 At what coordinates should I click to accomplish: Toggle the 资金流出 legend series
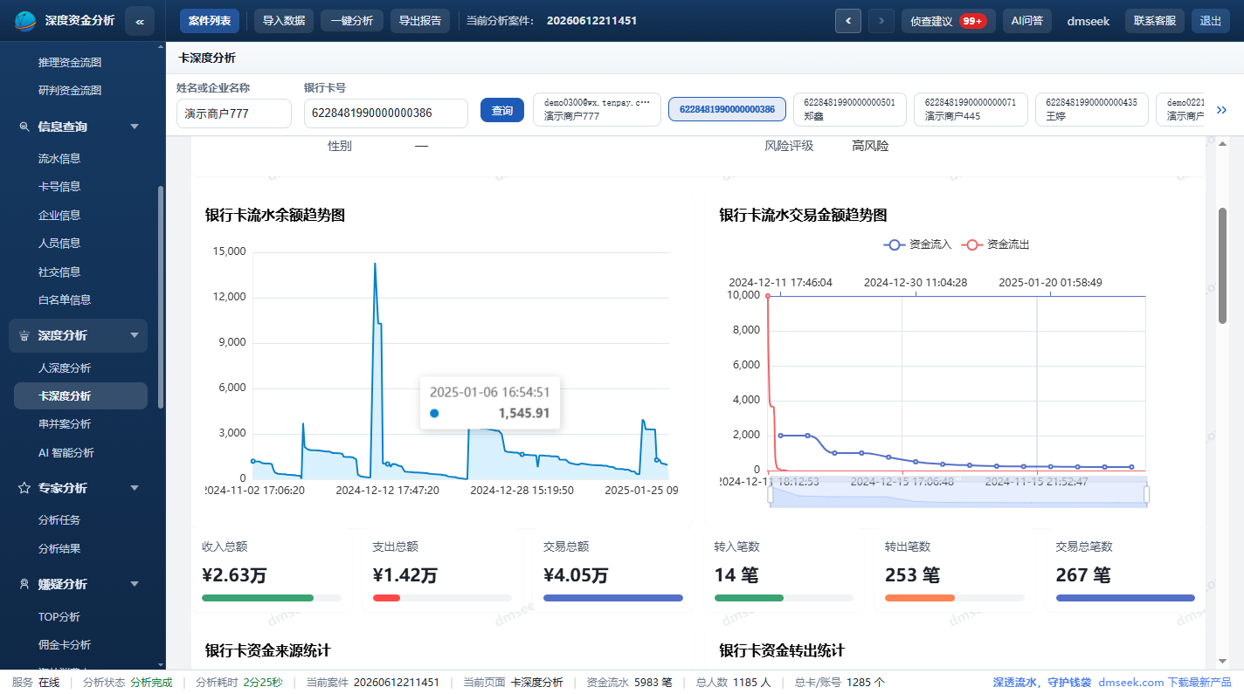tap(996, 244)
